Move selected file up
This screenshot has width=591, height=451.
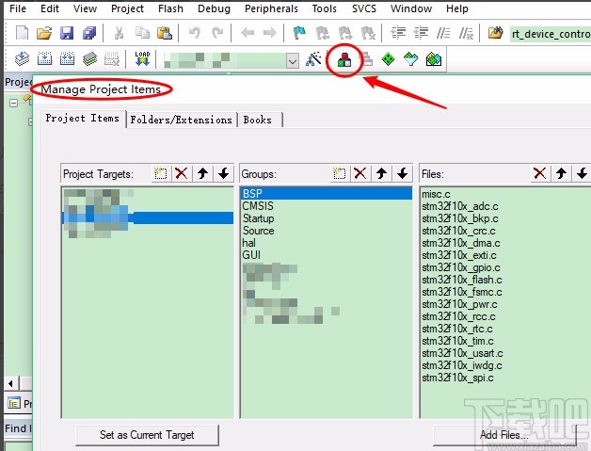[561, 173]
